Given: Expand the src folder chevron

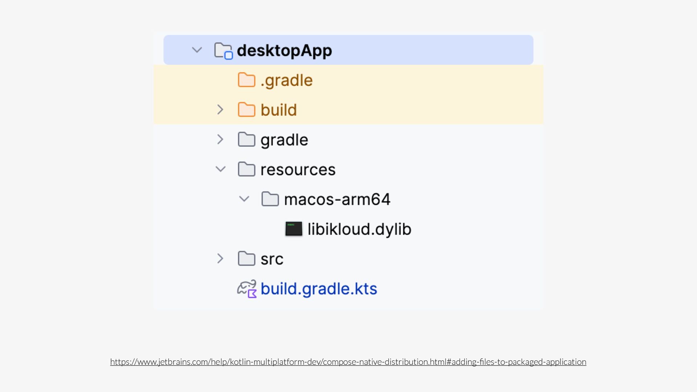Looking at the screenshot, I should (220, 258).
